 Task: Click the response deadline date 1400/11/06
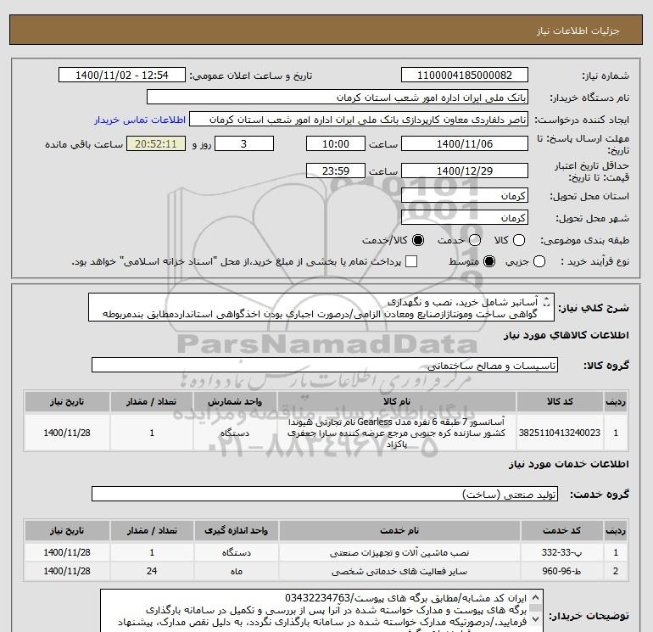point(465,143)
